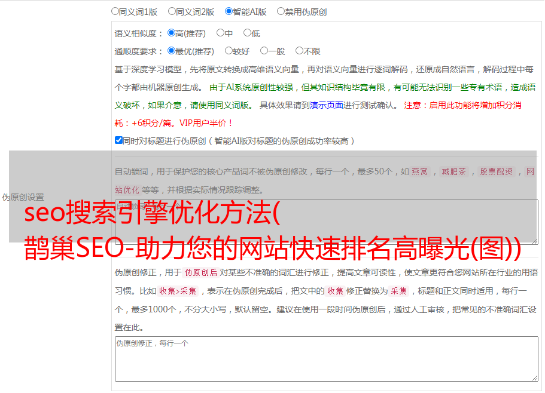Click the 减肥茶 example keyword

pyautogui.click(x=453, y=171)
